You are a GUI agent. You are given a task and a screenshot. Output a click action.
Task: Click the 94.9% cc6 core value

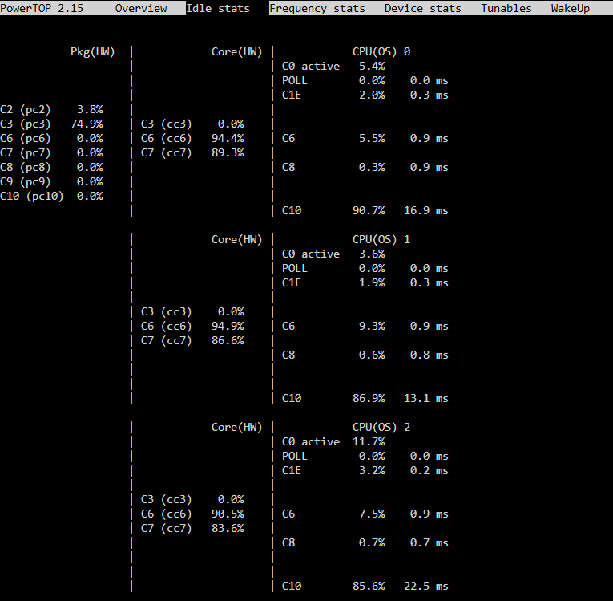tap(228, 326)
